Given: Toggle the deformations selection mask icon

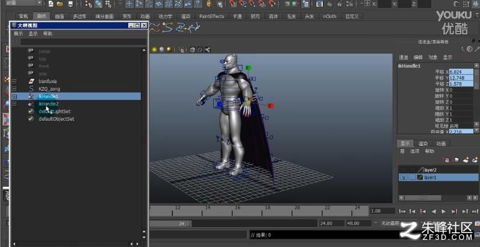Looking at the screenshot, I should point(168,4).
